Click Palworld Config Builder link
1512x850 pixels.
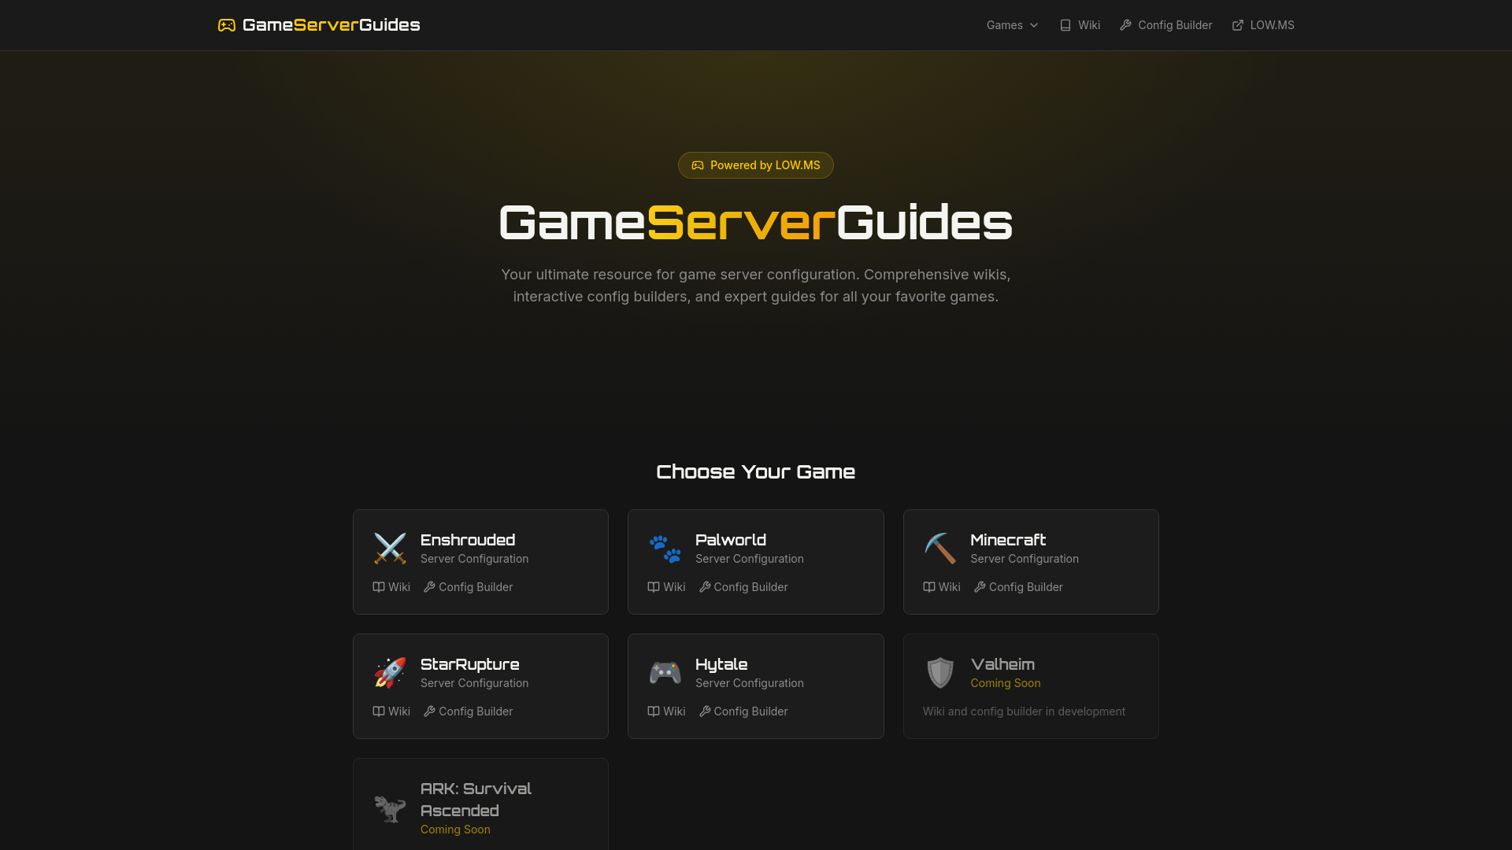[x=743, y=586]
